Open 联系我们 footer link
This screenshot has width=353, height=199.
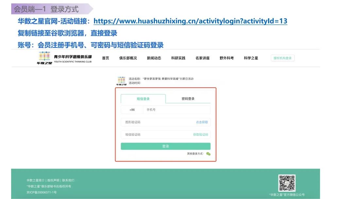68,180
